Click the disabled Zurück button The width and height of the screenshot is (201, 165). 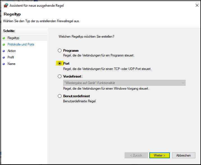(136, 155)
